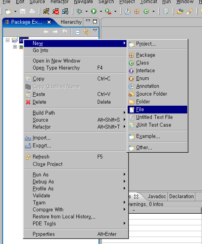Collapse the project tree node
The width and height of the screenshot is (202, 244).
(7, 40)
